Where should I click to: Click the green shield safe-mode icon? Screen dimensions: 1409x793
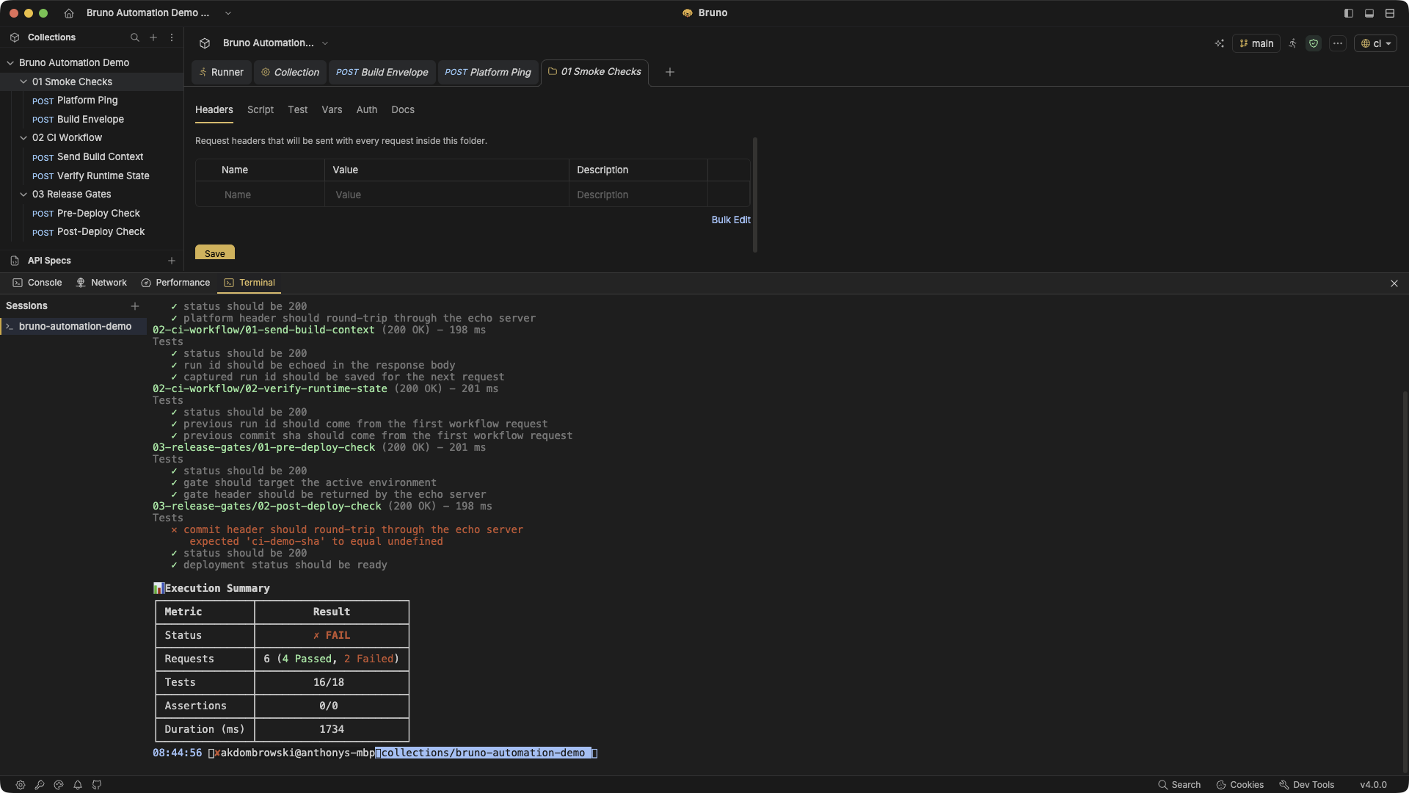pos(1314,43)
